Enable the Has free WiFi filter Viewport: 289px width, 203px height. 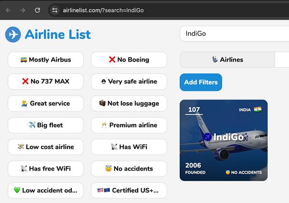46,169
